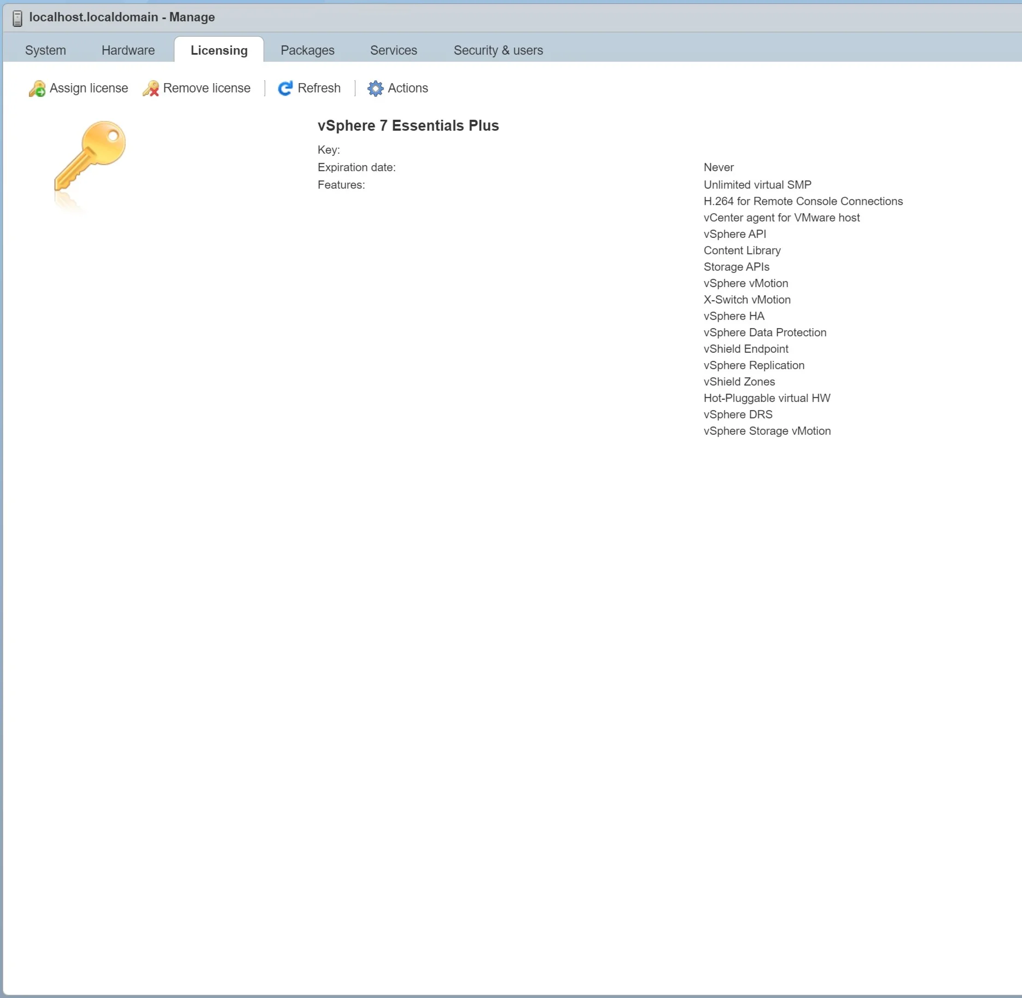Go to the Packages tab
The height and width of the screenshot is (998, 1022).
coord(307,50)
